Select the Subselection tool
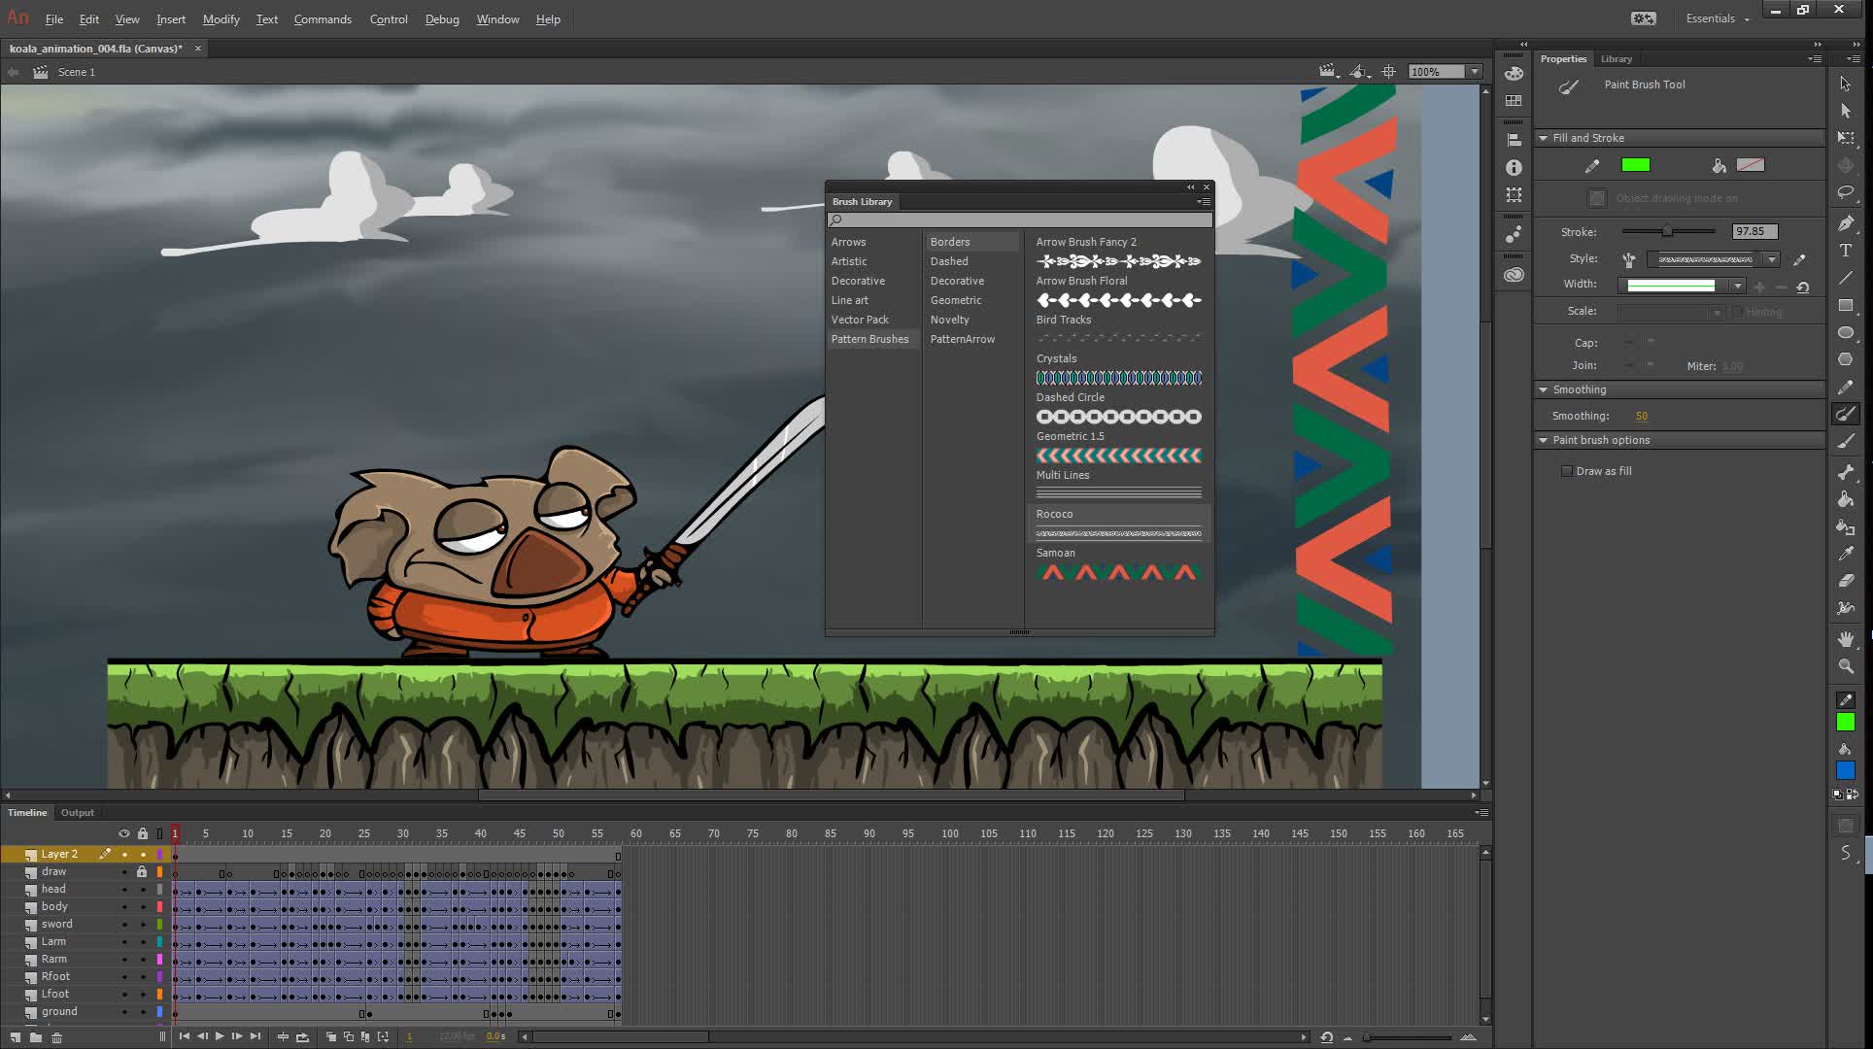 [x=1846, y=111]
